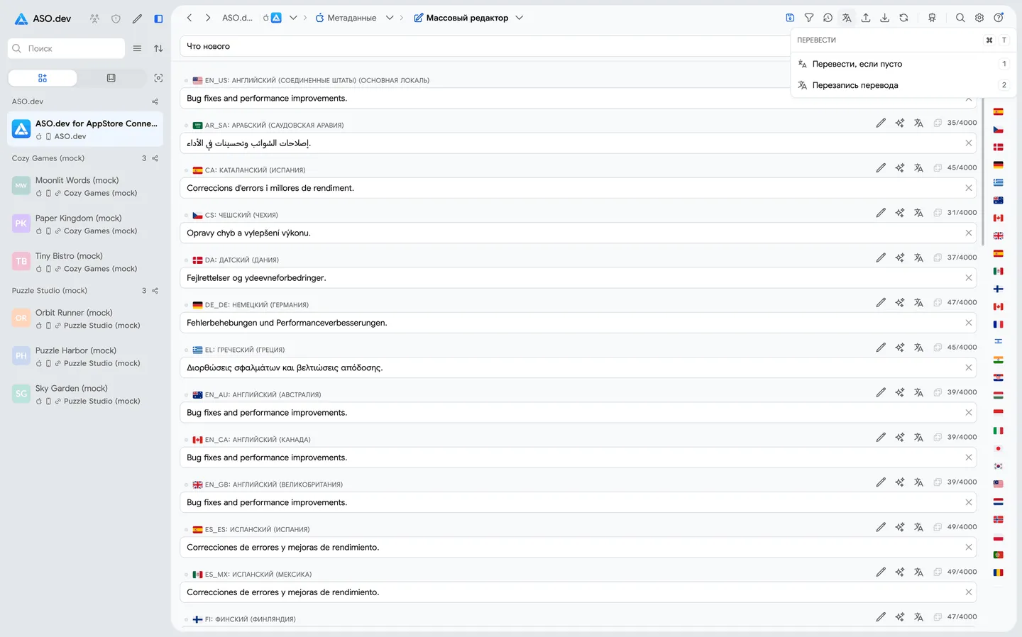Click the sort arrows icon beside the sidebar search
The width and height of the screenshot is (1022, 637).
(x=158, y=48)
